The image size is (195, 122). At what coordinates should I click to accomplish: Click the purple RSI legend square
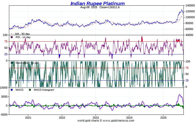point(12,37)
